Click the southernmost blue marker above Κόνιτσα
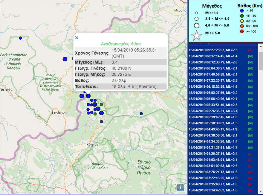This screenshot has height=195, width=263. (x=101, y=121)
